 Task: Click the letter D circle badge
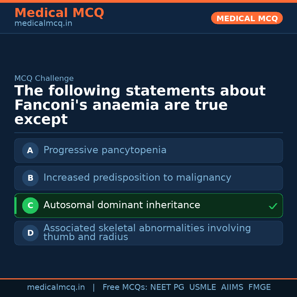(x=30, y=233)
